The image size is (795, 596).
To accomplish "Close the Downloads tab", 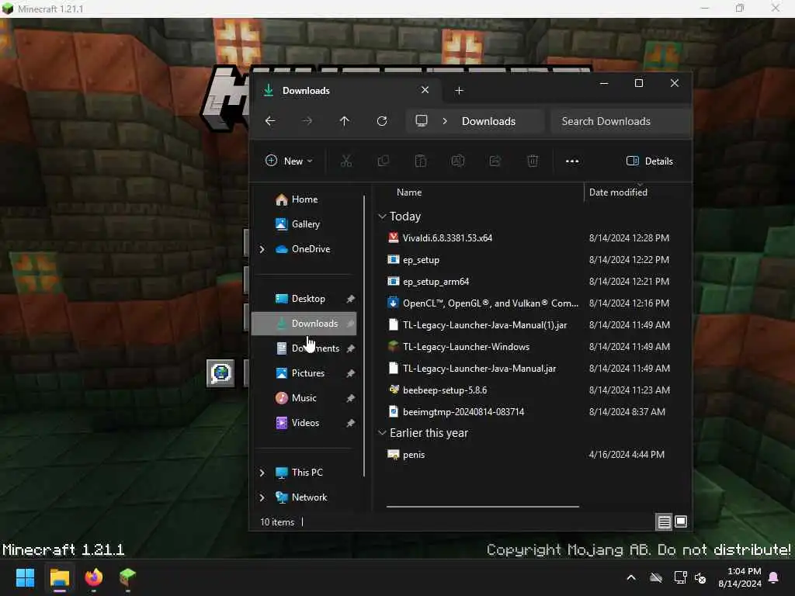I will (425, 90).
